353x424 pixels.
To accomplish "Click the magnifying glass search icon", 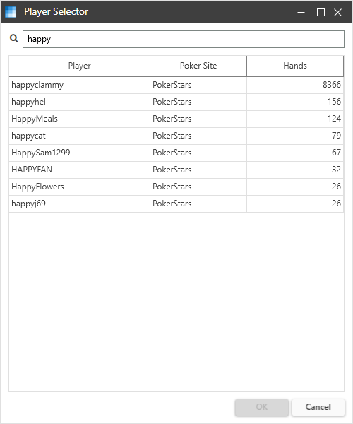I will coord(14,38).
